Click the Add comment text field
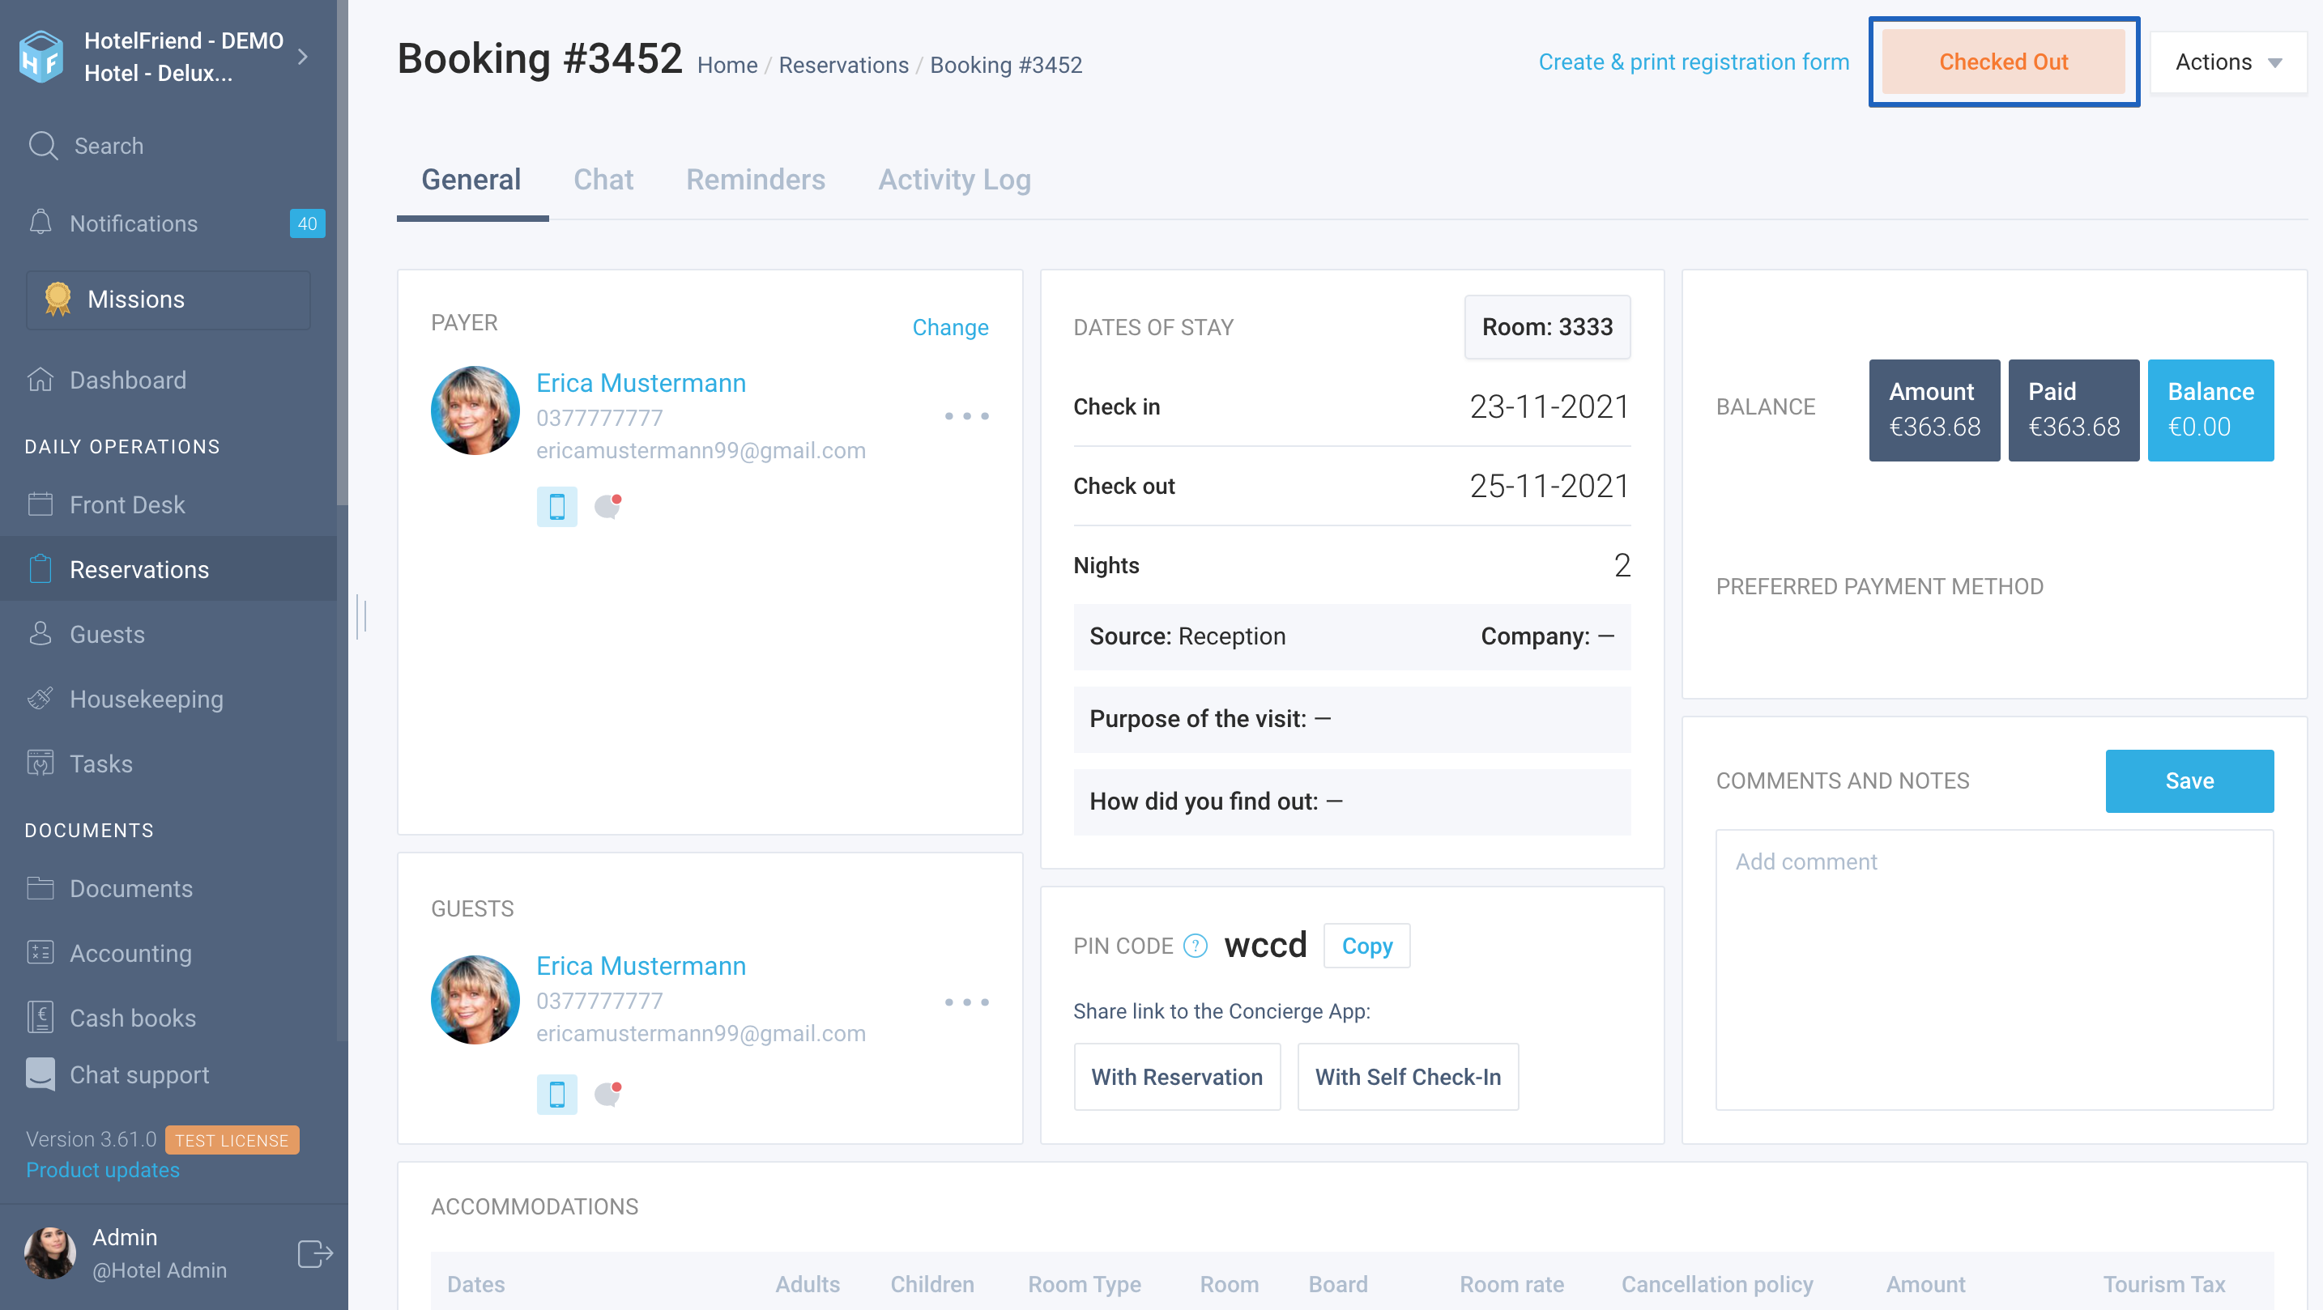 point(1994,969)
